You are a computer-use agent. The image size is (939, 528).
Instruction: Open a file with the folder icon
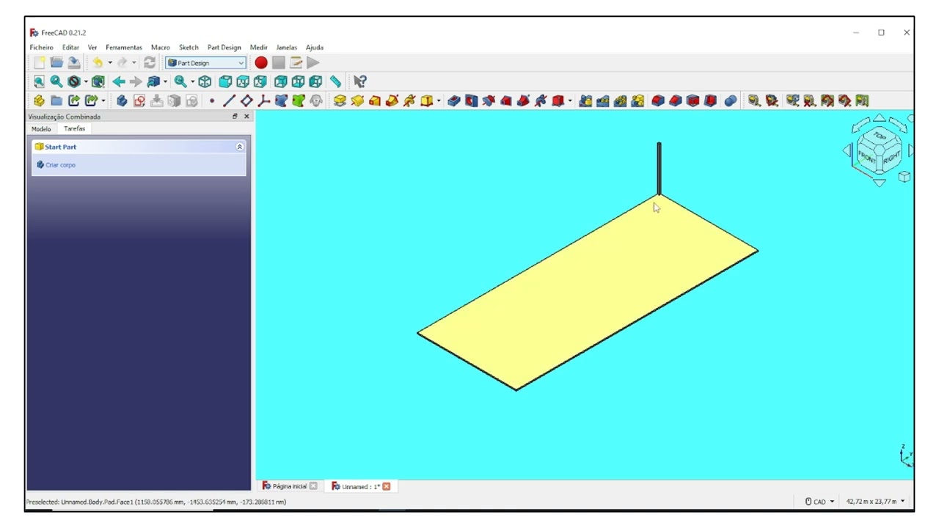click(x=56, y=63)
